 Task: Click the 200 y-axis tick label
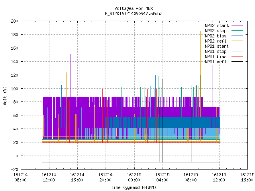pos(14,21)
